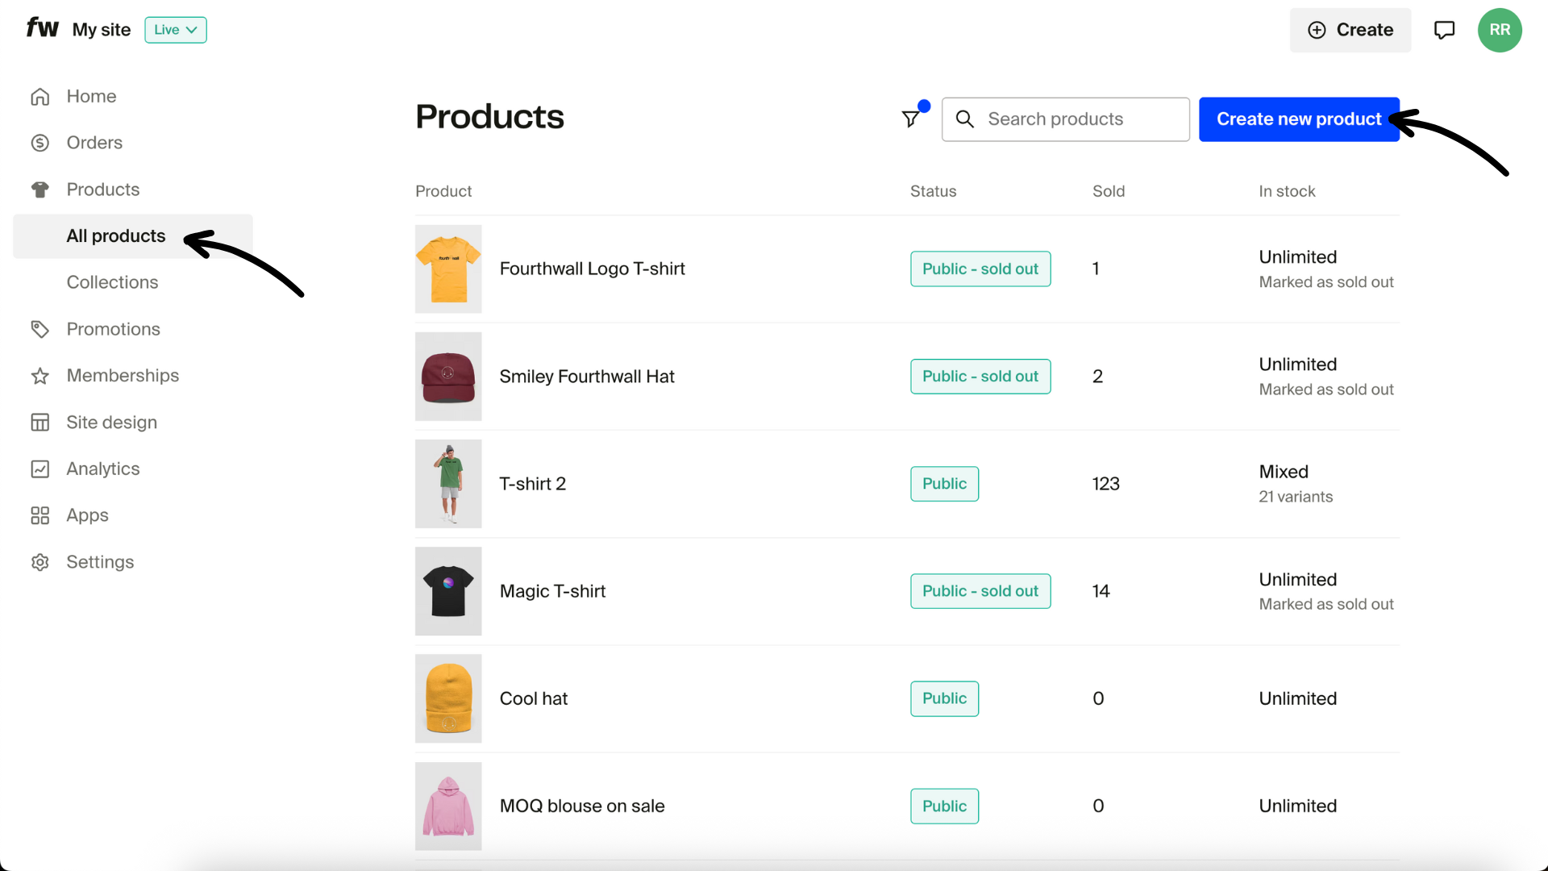This screenshot has height=871, width=1548.
Task: Select All products submenu item
Action: coord(133,236)
